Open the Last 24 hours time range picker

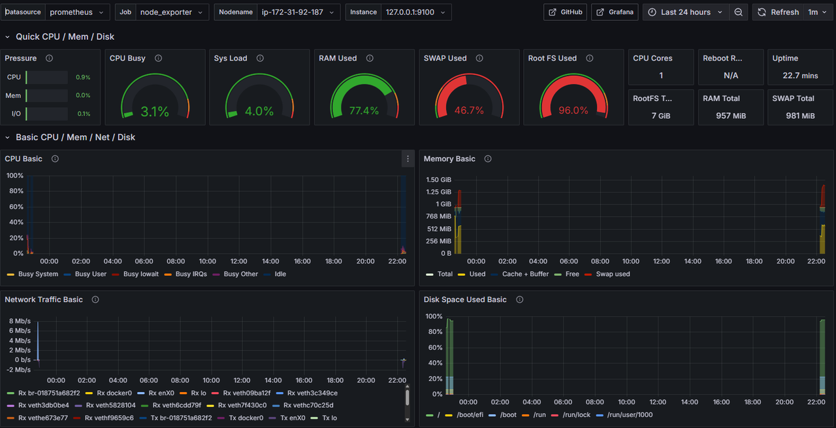[686, 12]
